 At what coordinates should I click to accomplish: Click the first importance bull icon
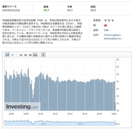pyautogui.click(x=105, y=20)
